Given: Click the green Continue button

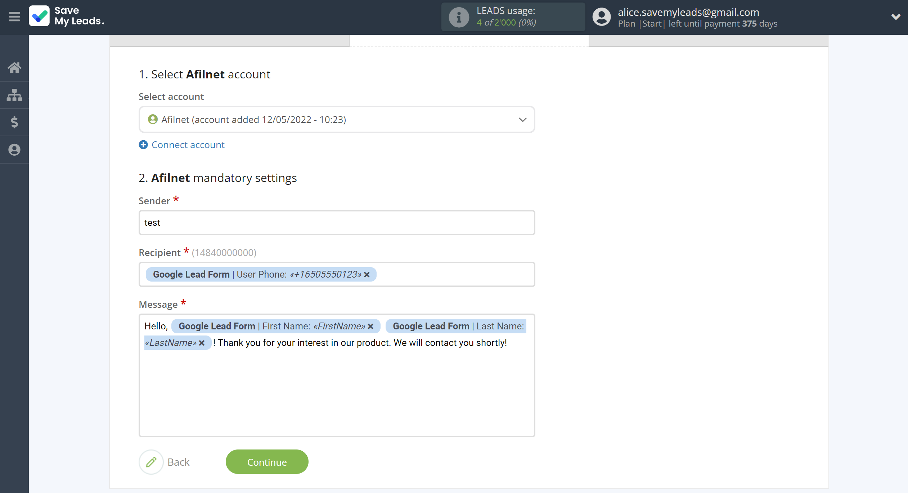Looking at the screenshot, I should coord(267,462).
